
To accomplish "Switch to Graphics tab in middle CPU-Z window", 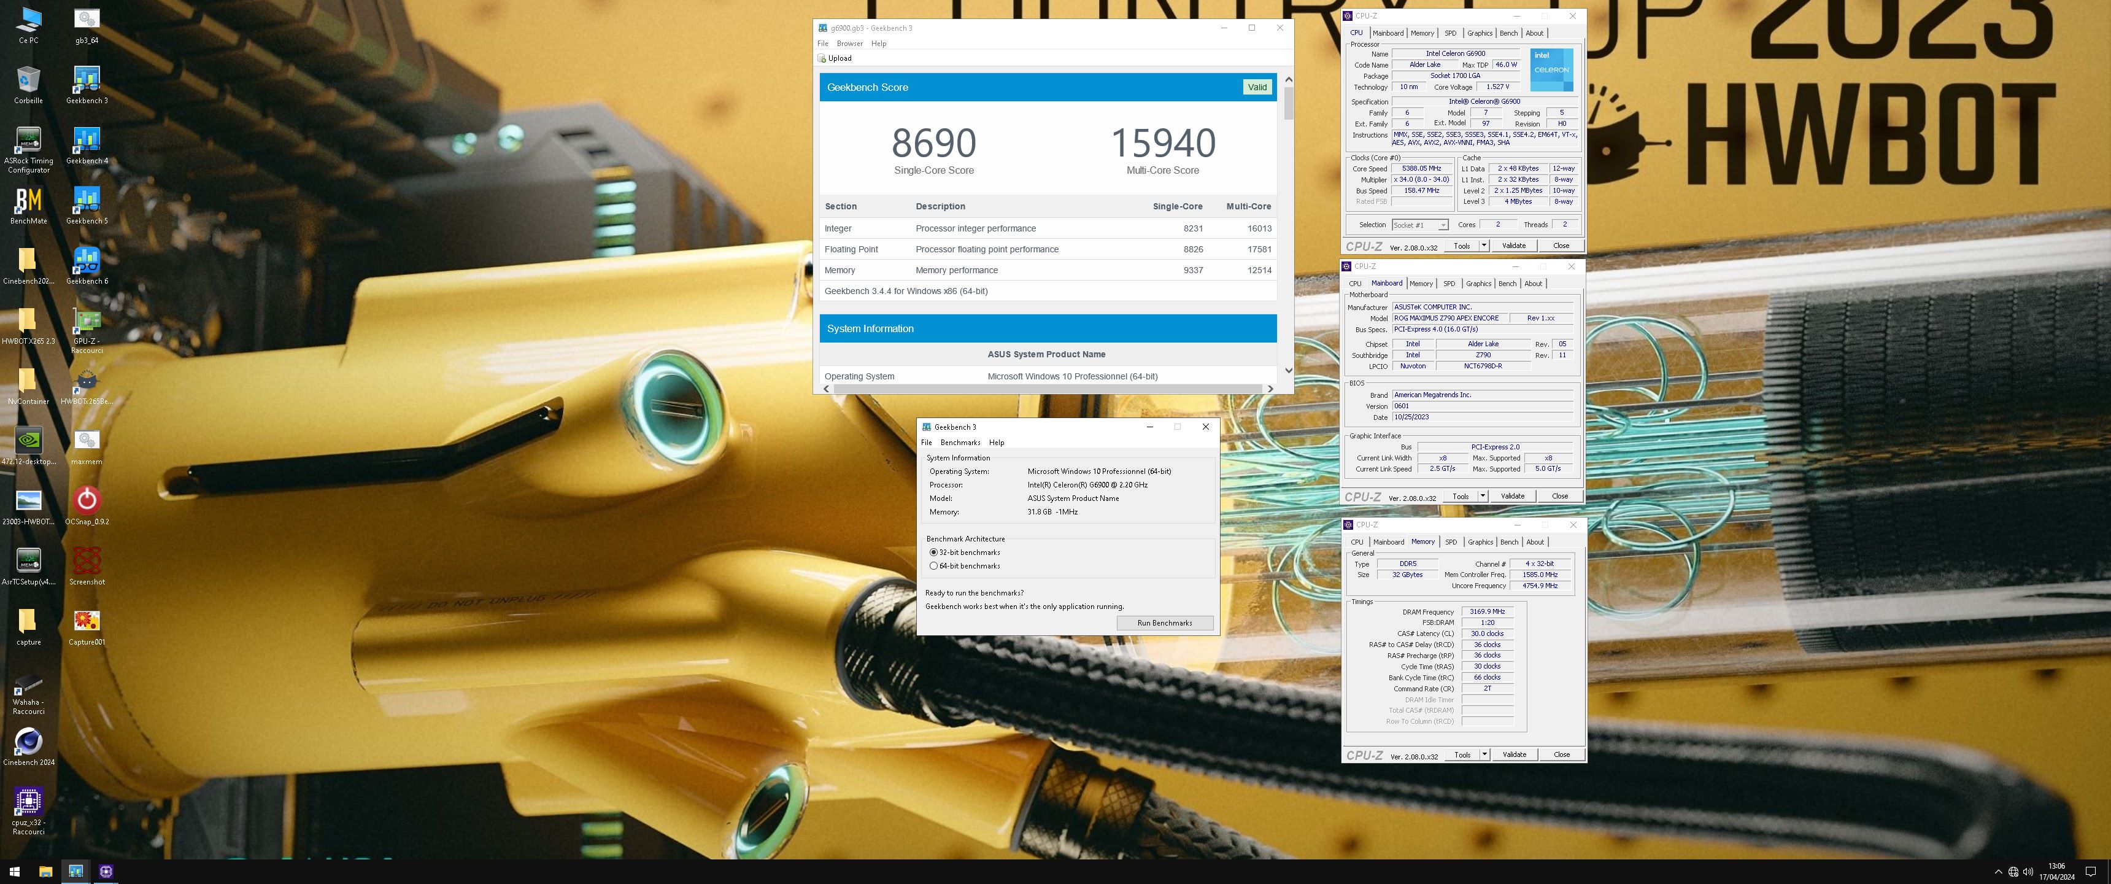I will pyautogui.click(x=1478, y=284).
